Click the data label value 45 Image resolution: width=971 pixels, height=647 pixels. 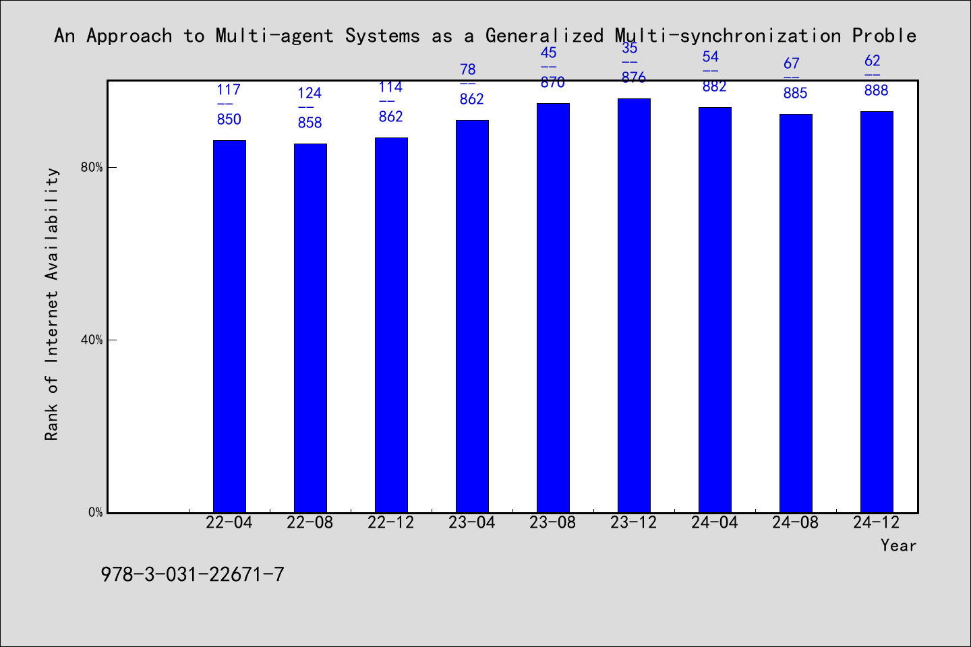(x=549, y=53)
